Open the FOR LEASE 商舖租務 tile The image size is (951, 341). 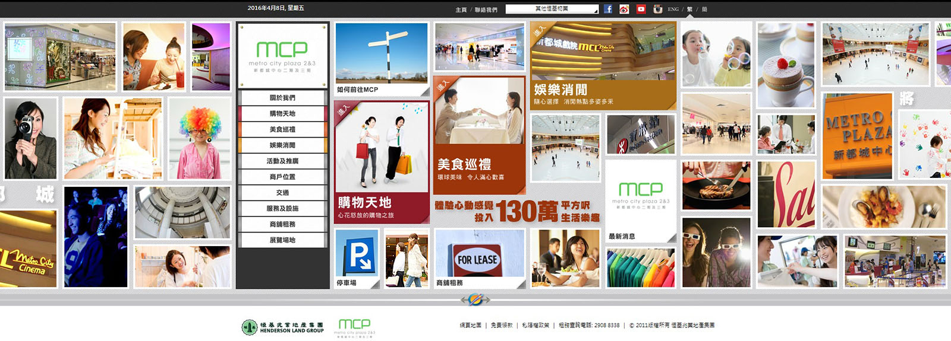click(x=480, y=259)
